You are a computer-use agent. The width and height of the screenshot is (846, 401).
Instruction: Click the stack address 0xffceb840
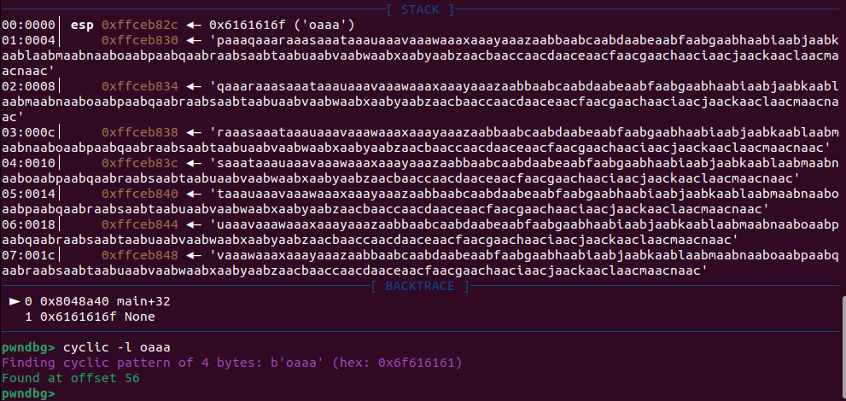pyautogui.click(x=139, y=194)
